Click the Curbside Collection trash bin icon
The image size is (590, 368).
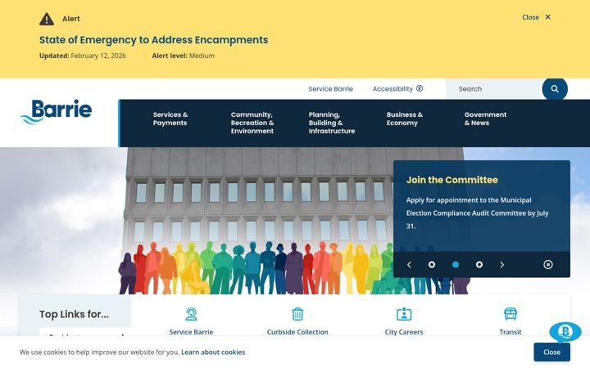[297, 314]
